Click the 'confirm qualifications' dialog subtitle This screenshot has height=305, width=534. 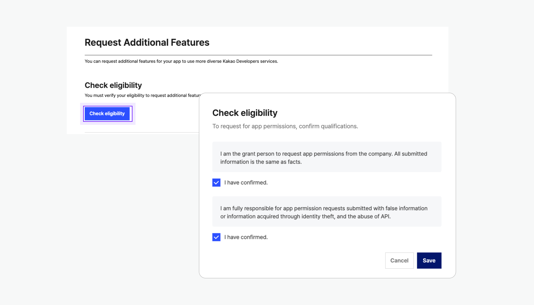(285, 126)
